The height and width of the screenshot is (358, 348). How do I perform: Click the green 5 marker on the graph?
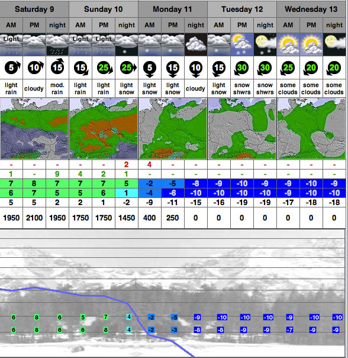pyautogui.click(x=83, y=317)
